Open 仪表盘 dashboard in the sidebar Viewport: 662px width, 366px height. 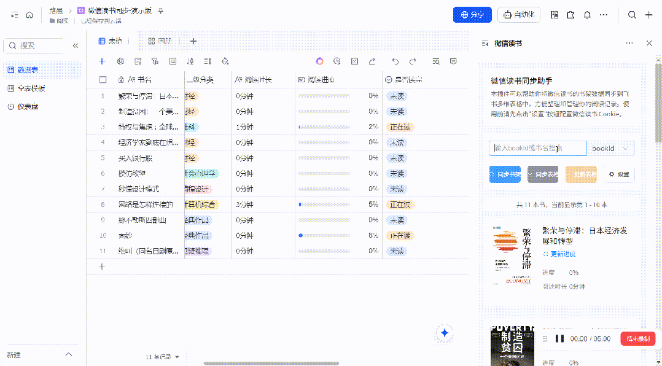(41, 107)
